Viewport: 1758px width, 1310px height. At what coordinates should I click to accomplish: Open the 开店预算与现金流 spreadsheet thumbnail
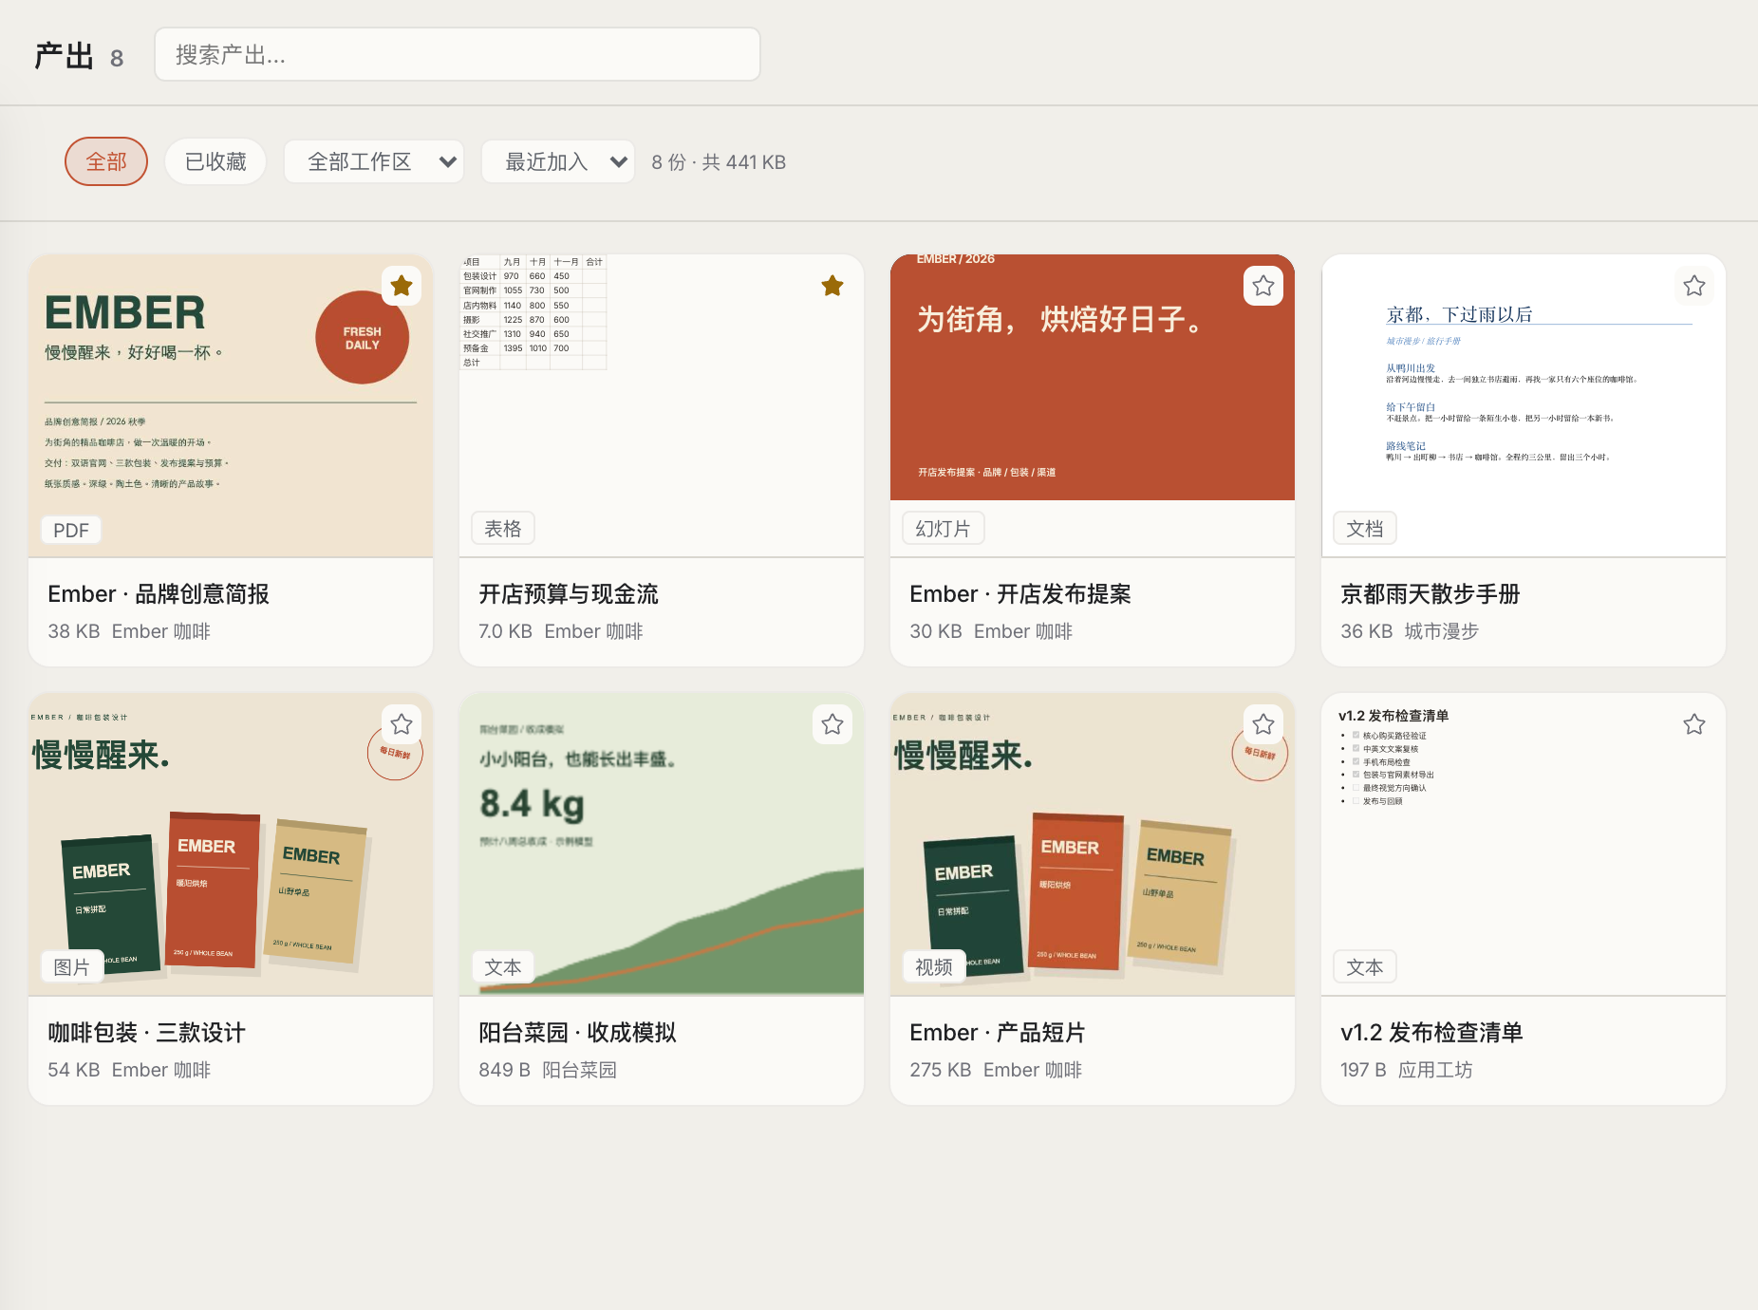(x=662, y=405)
